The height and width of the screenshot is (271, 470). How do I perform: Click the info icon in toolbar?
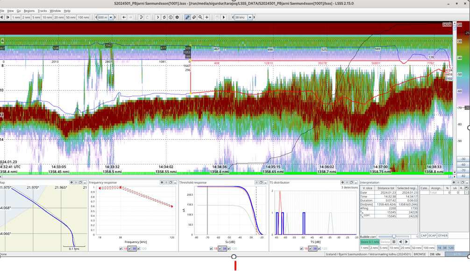171,17
